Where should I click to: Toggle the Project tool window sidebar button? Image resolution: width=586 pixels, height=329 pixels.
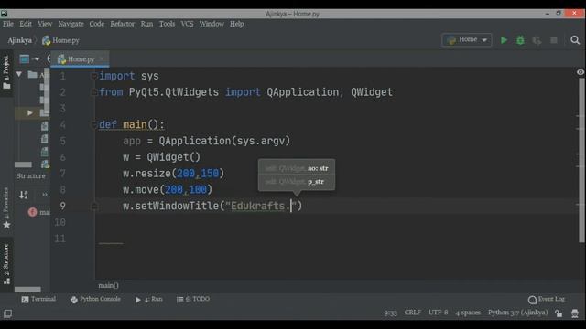coord(6,73)
